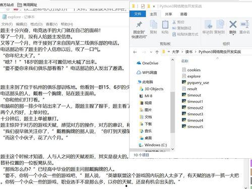The width and height of the screenshot is (252, 189).
Task: Click the navigation pane scroll down arrow
Action: [172, 149]
